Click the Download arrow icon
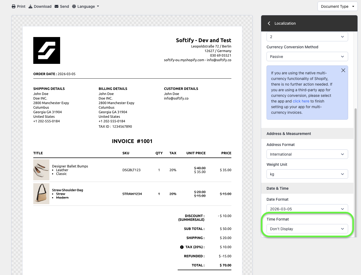The image size is (361, 275). 31,6
